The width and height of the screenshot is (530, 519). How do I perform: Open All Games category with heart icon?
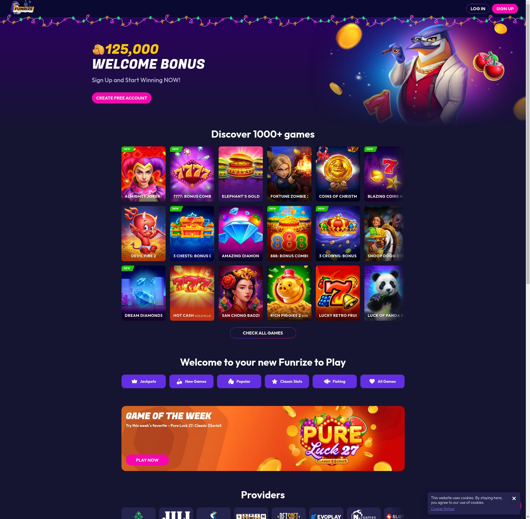coord(382,381)
